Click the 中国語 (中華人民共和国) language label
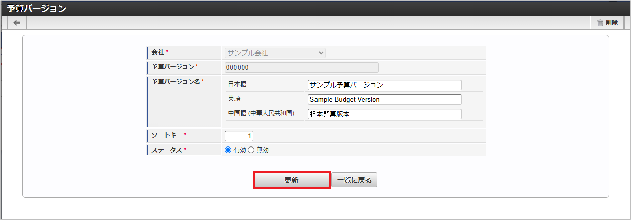The image size is (631, 220). [261, 113]
